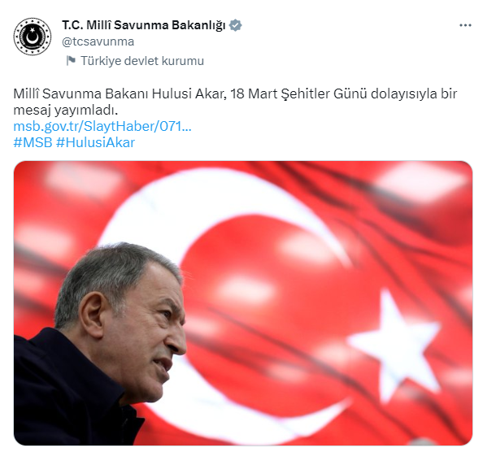This screenshot has height=452, width=483.
Task: Click the government flag icon
Action: click(x=71, y=61)
